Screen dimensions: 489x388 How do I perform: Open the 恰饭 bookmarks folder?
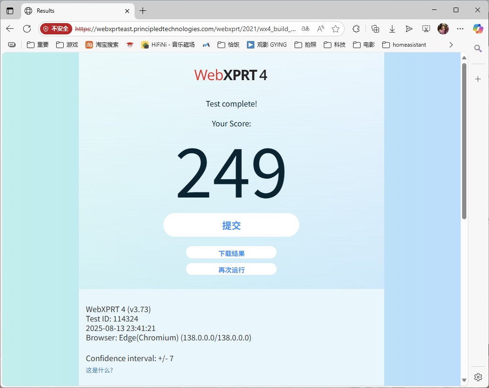coord(228,45)
